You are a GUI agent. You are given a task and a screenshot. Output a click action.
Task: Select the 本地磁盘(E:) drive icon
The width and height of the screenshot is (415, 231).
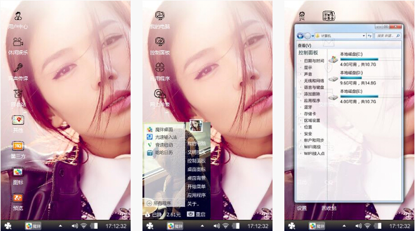tap(333, 97)
